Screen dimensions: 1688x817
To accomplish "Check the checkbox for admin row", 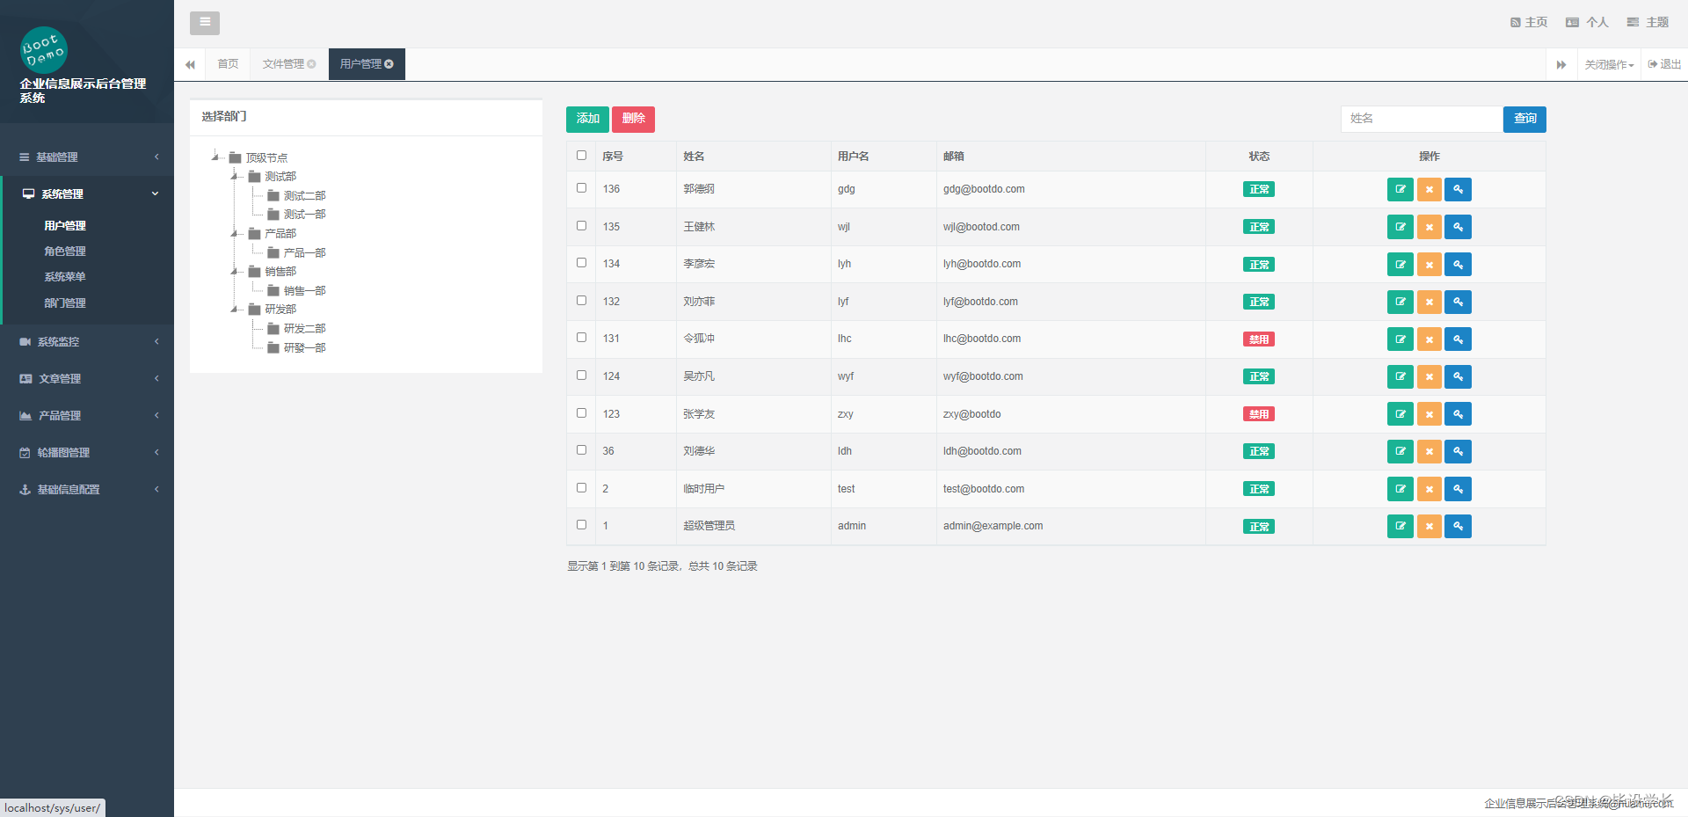I will 581,525.
